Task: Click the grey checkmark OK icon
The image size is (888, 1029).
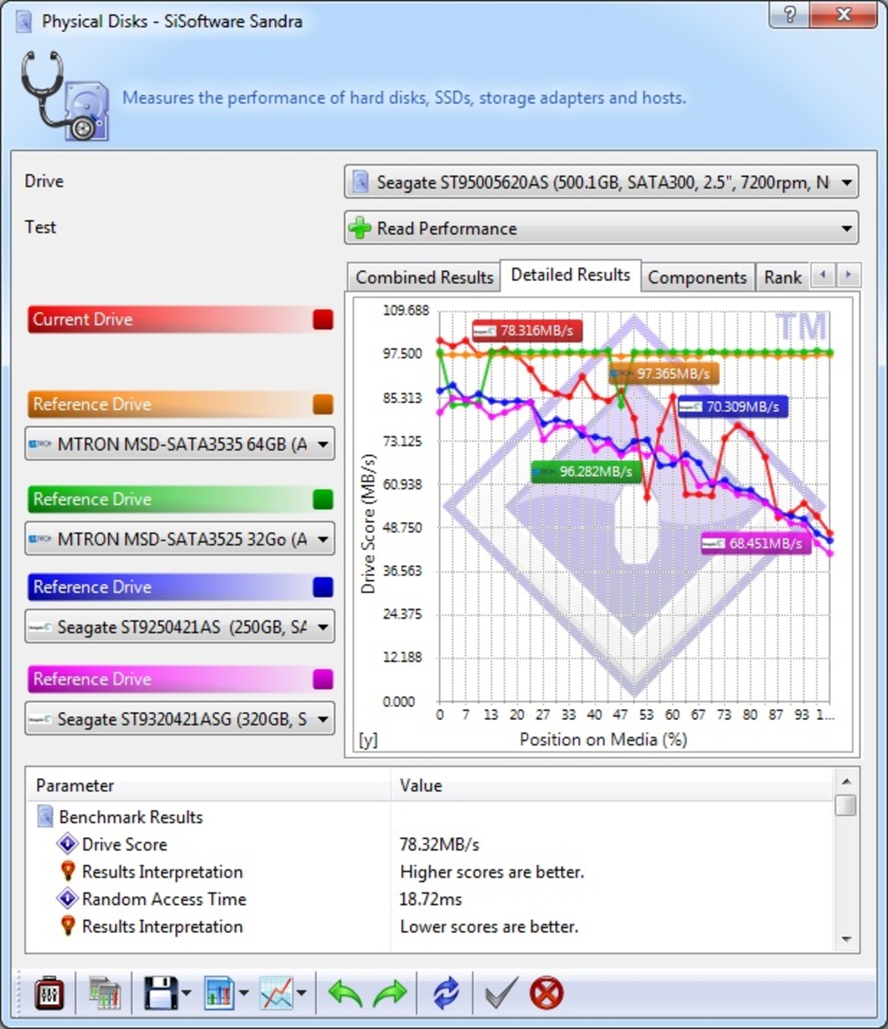Action: tap(501, 992)
